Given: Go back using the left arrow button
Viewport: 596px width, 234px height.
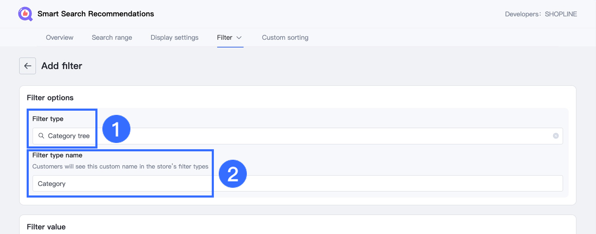Looking at the screenshot, I should (x=28, y=66).
